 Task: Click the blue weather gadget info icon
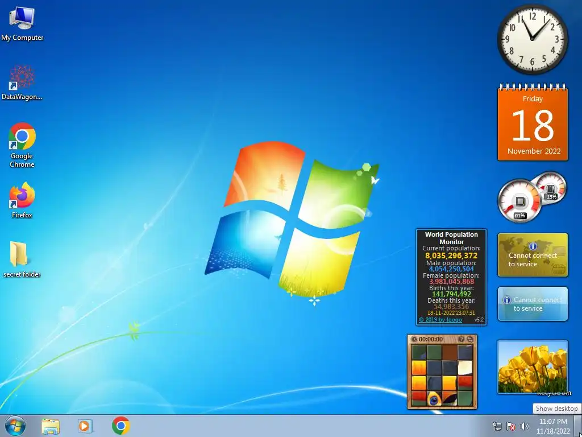point(507,300)
